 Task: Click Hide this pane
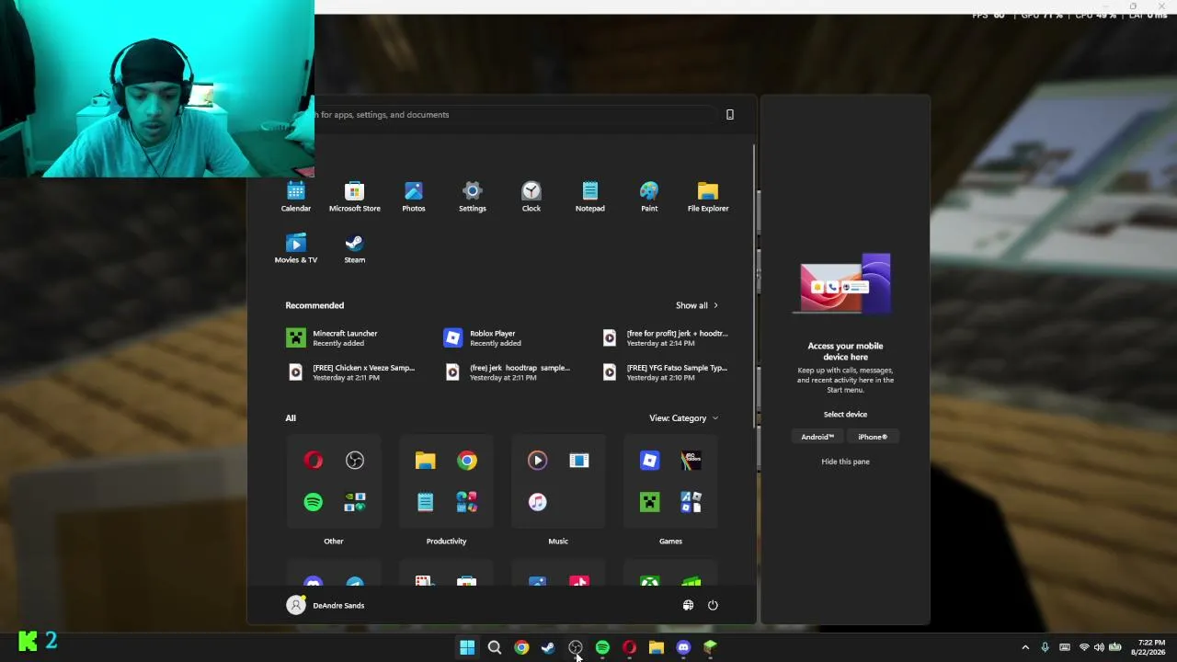pyautogui.click(x=845, y=462)
